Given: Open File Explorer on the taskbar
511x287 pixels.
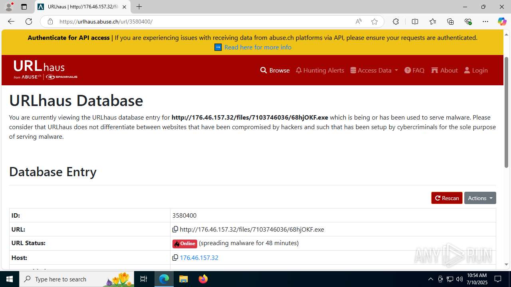Looking at the screenshot, I should [x=184, y=279].
